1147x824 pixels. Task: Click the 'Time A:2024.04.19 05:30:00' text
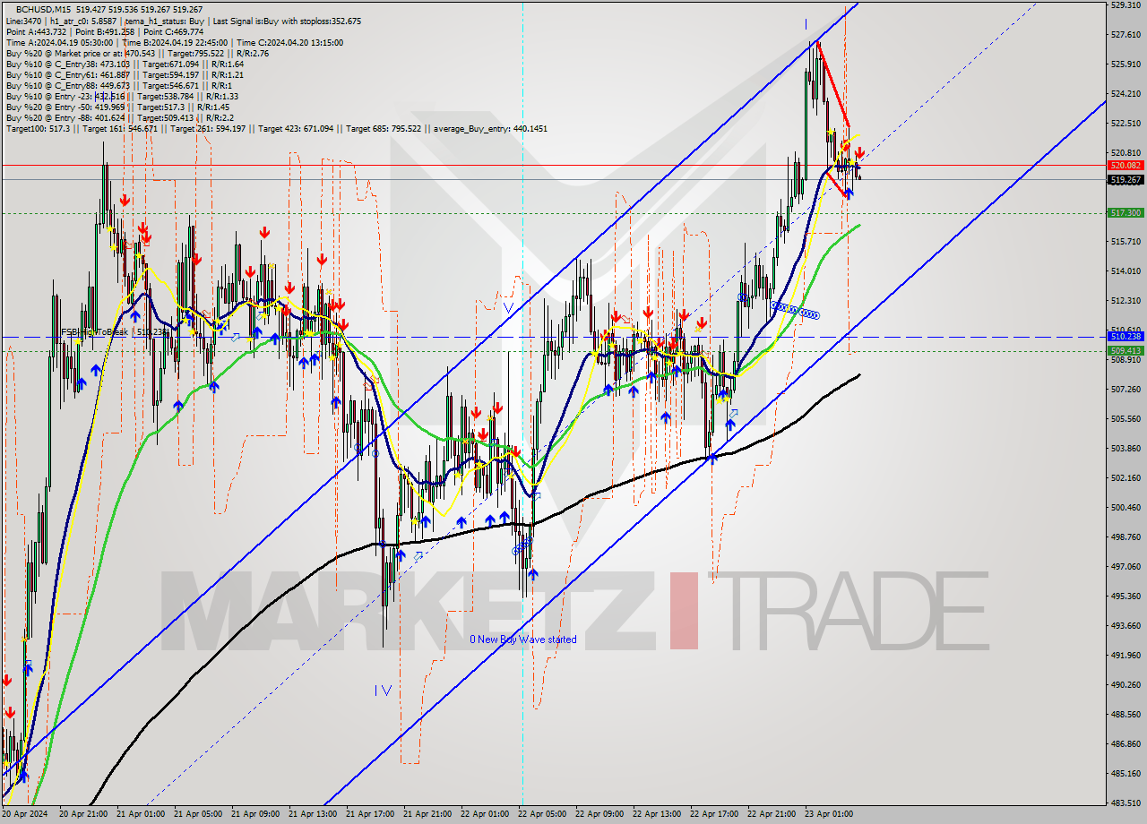(59, 42)
